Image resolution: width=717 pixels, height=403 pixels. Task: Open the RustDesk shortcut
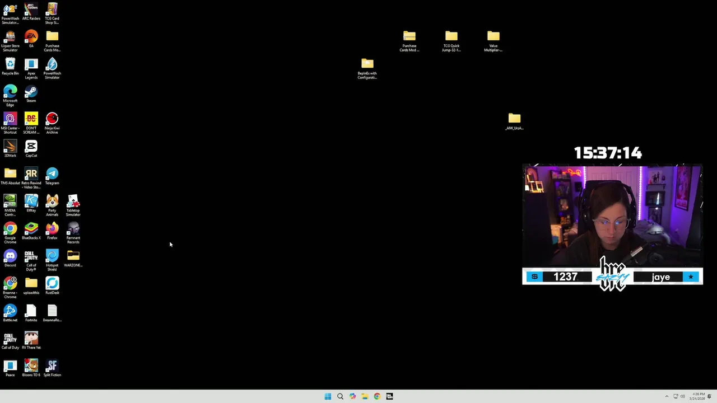pos(52,285)
